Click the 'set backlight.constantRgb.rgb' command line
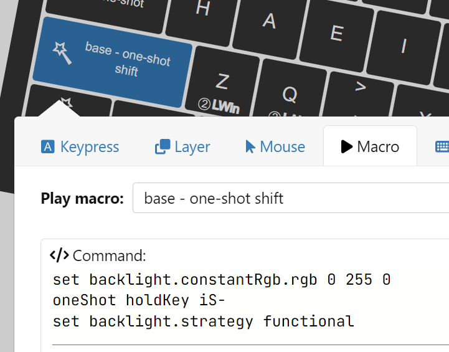The image size is (449, 352). (x=221, y=280)
